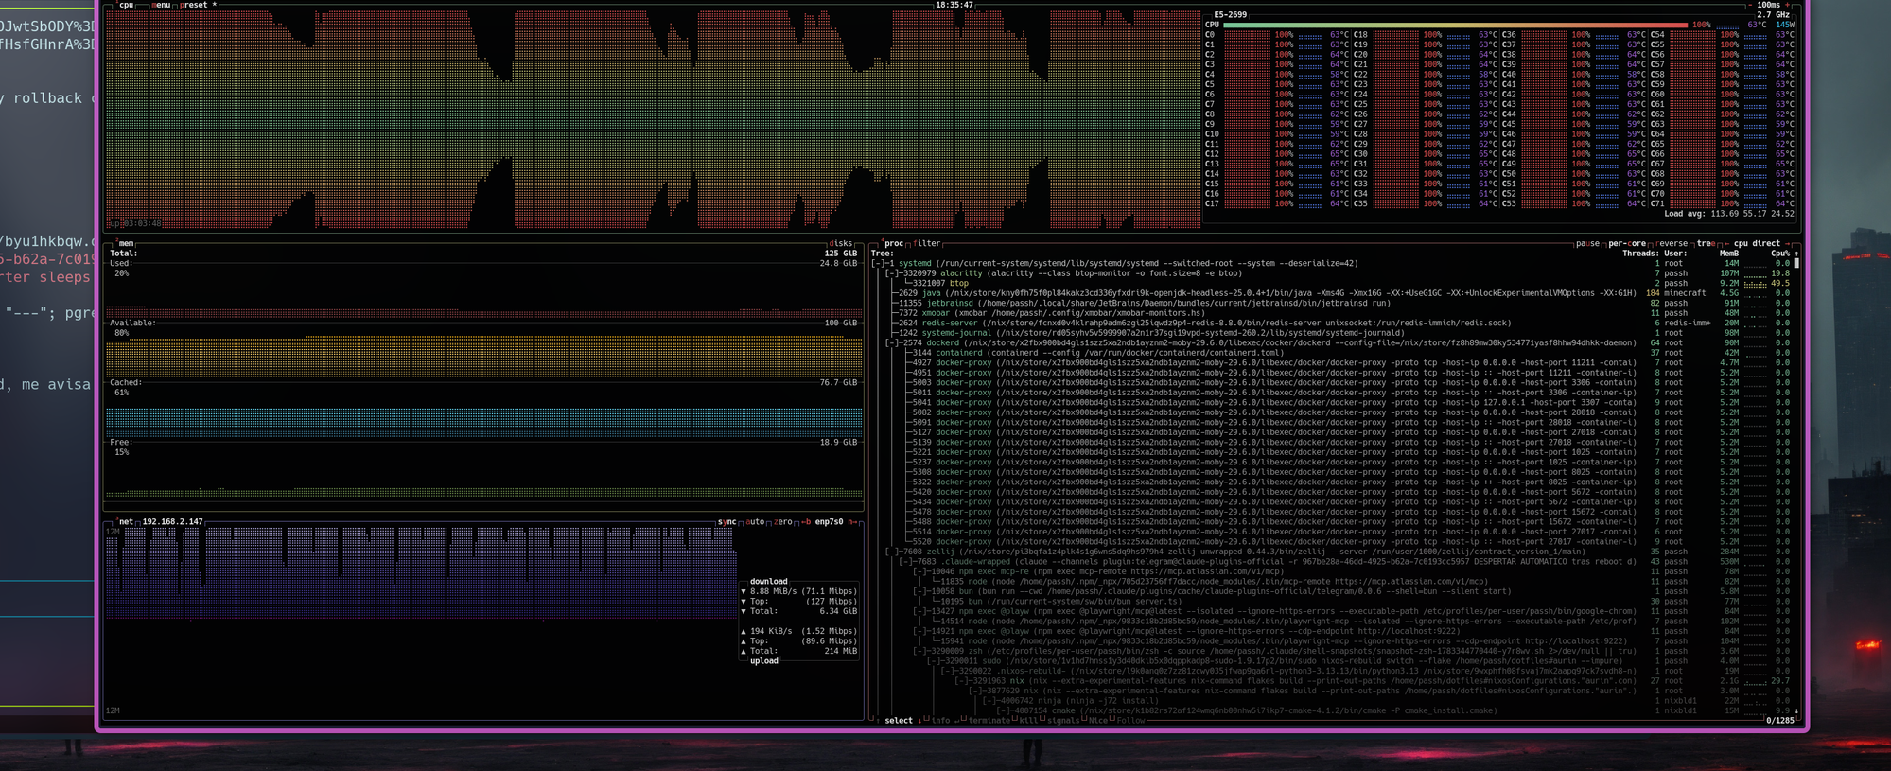Click the process list scrollbar thumb
The image size is (1891, 771).
coord(1796,263)
